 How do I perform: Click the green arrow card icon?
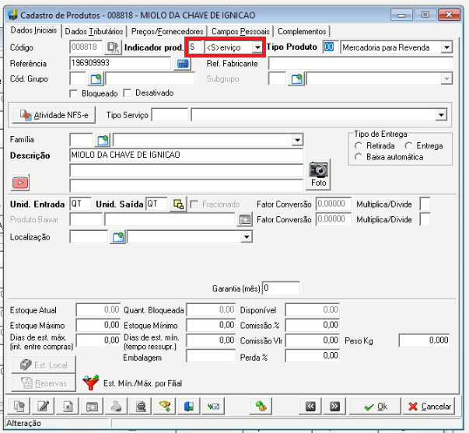tap(213, 406)
